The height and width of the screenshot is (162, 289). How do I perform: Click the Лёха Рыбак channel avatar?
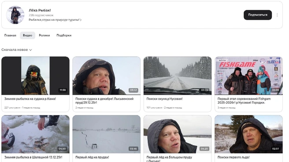tap(15, 15)
